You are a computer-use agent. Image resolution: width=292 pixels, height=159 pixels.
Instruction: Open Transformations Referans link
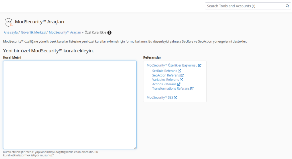click(171, 88)
